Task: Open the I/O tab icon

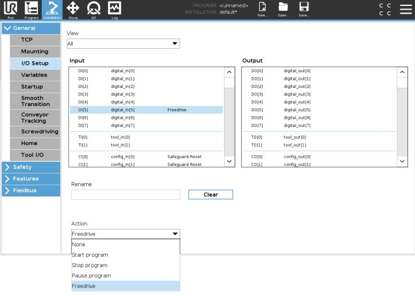Action: [x=94, y=9]
